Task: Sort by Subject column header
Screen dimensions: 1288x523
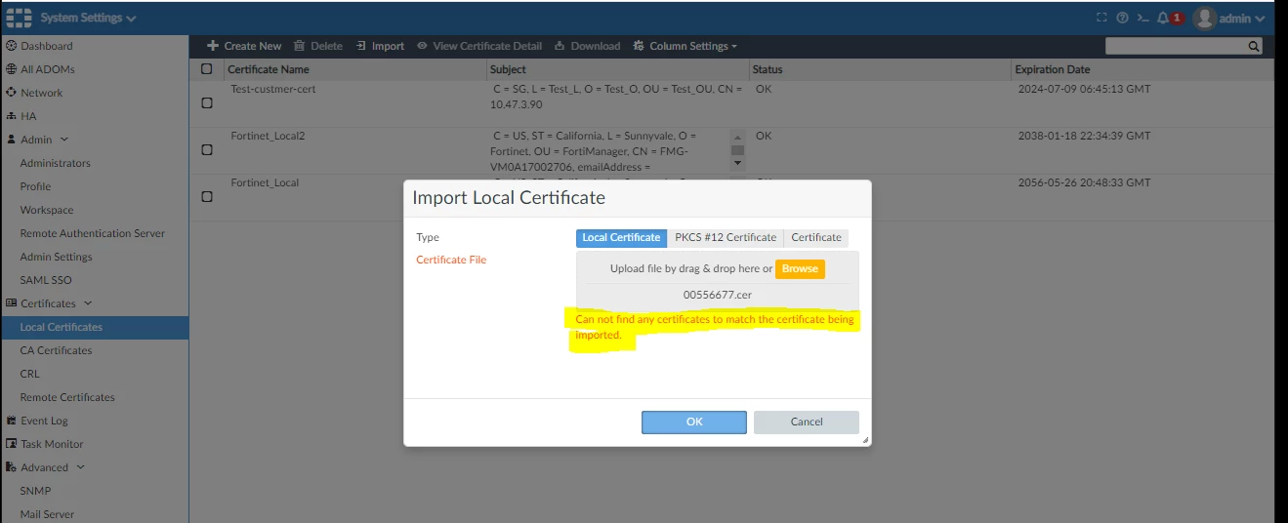Action: point(508,69)
